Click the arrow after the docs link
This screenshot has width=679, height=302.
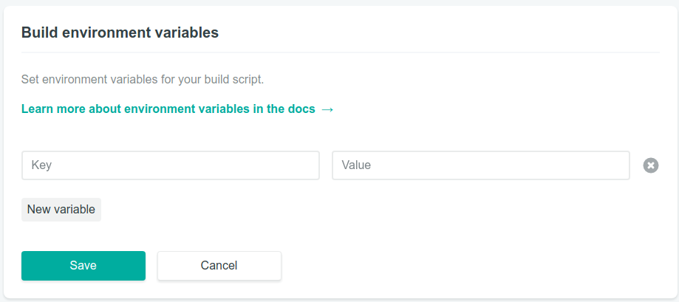(x=327, y=109)
